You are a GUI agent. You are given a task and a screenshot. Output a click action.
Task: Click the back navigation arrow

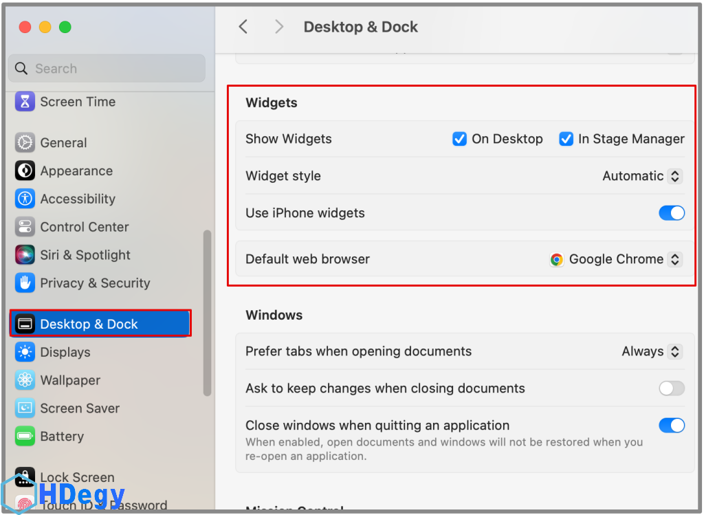coord(243,27)
